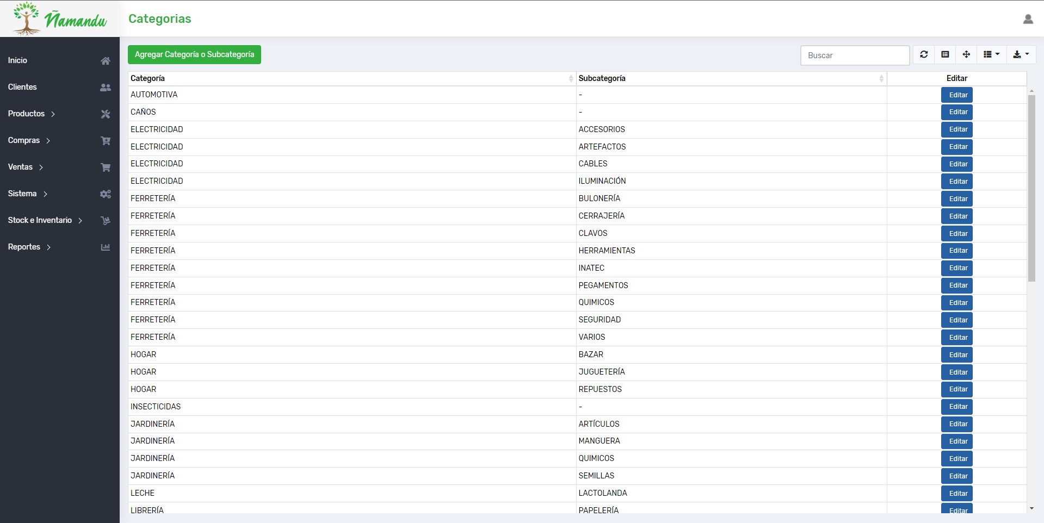1044x523 pixels.
Task: Click the Buscar search field
Action: (x=854, y=55)
